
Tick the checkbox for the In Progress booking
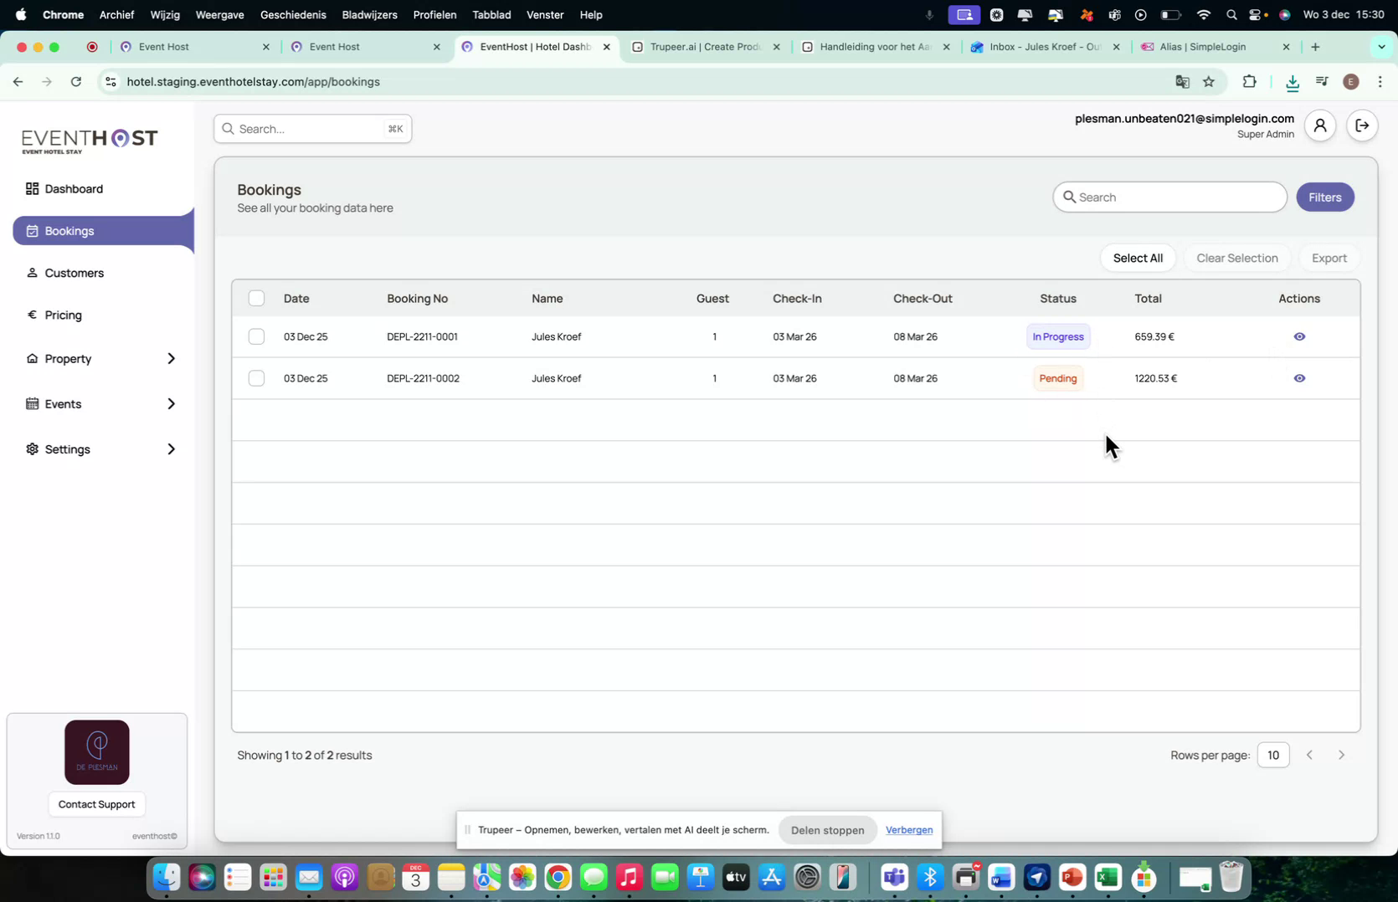257,336
